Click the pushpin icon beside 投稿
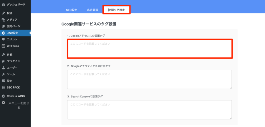The image size is (265, 127). click(x=3, y=13)
